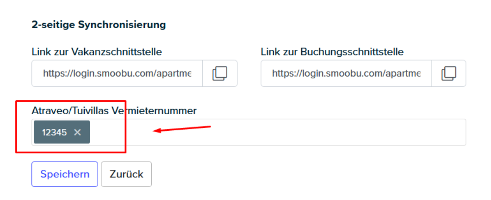Remove the 12345 tag via its X

[x=77, y=133]
